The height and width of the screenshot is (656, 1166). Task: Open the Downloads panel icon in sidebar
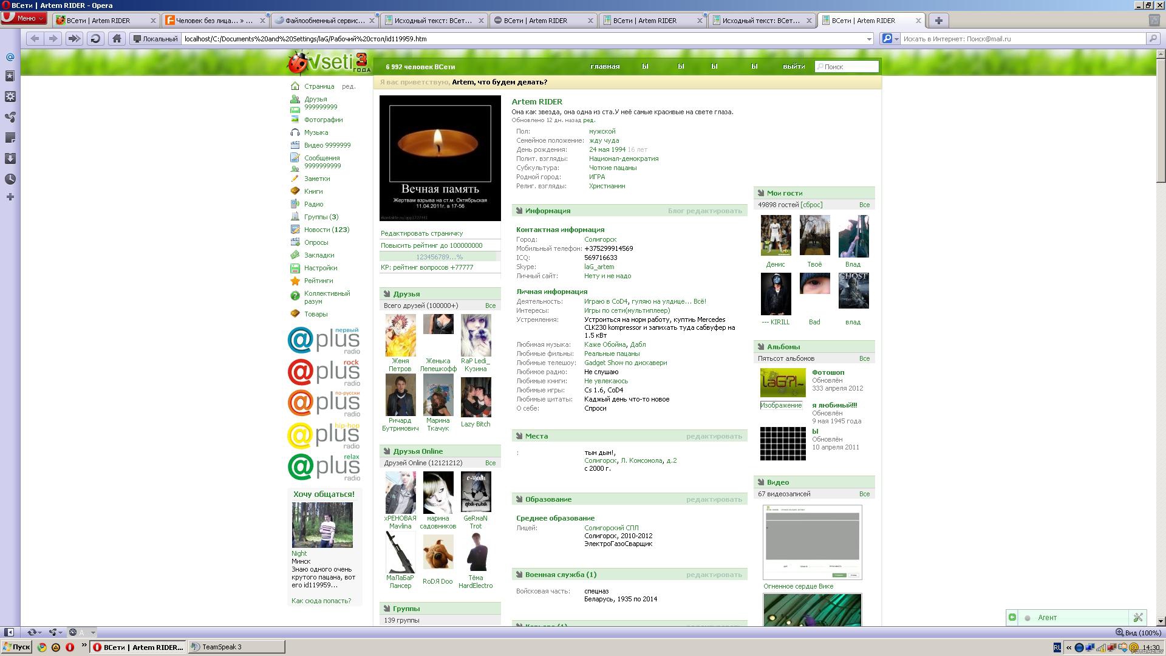pyautogui.click(x=10, y=159)
